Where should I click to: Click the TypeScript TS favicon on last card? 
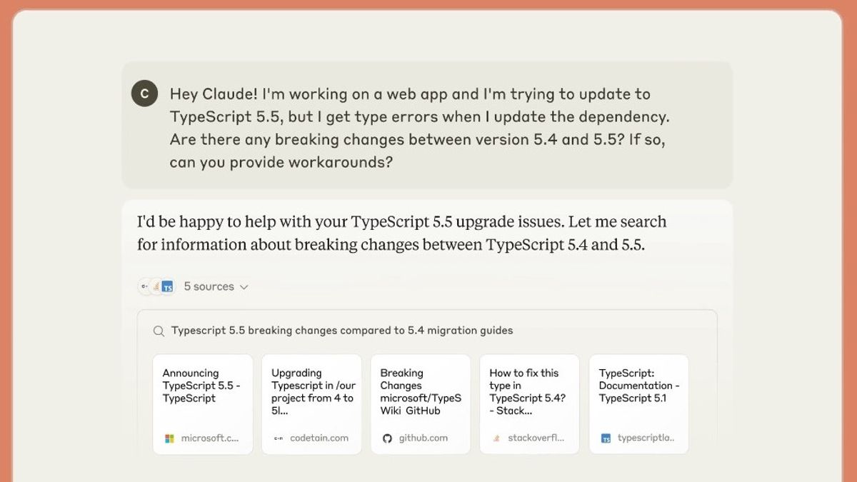606,438
